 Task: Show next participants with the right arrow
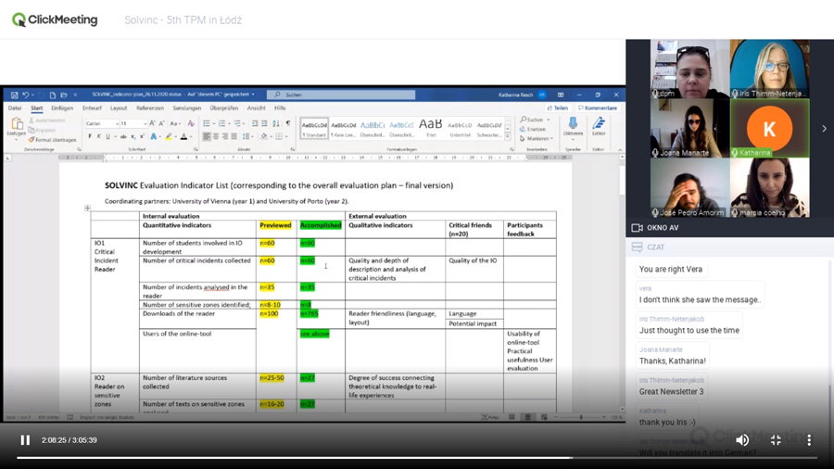pyautogui.click(x=824, y=128)
